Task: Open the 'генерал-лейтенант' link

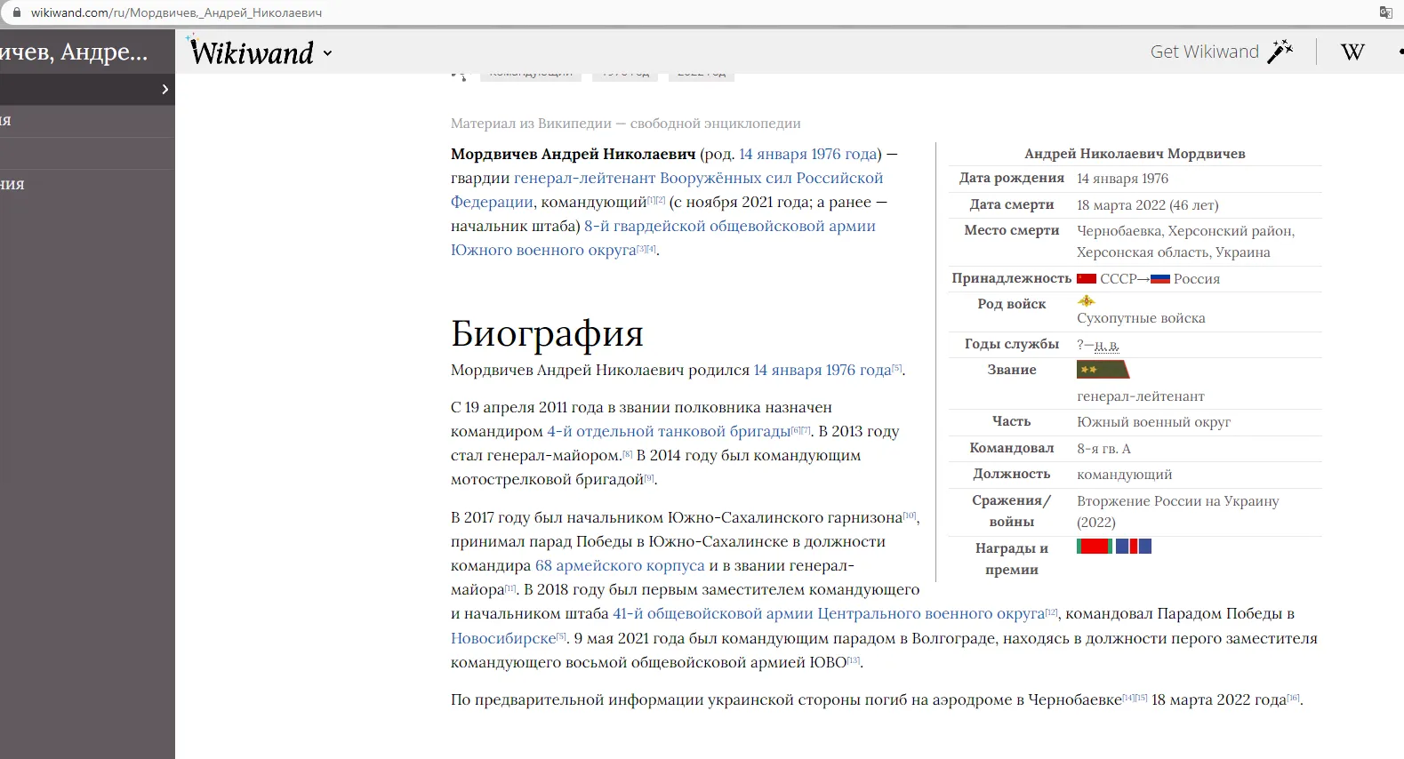Action: pyautogui.click(x=584, y=178)
